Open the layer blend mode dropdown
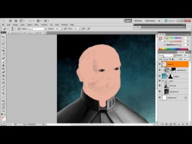This screenshot has height=144, width=192. point(167,55)
